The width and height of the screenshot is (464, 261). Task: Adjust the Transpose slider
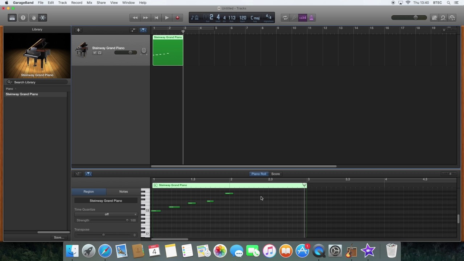pyautogui.click(x=103, y=235)
